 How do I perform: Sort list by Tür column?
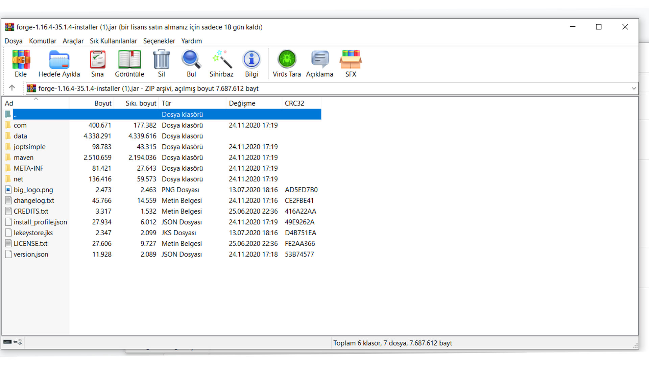(x=192, y=103)
